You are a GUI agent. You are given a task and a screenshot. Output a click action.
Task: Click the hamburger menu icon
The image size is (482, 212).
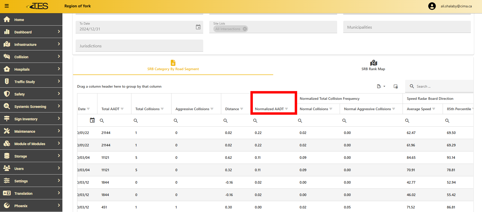click(7, 6)
